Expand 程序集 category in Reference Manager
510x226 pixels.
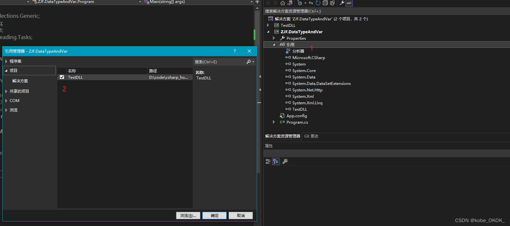[6, 61]
